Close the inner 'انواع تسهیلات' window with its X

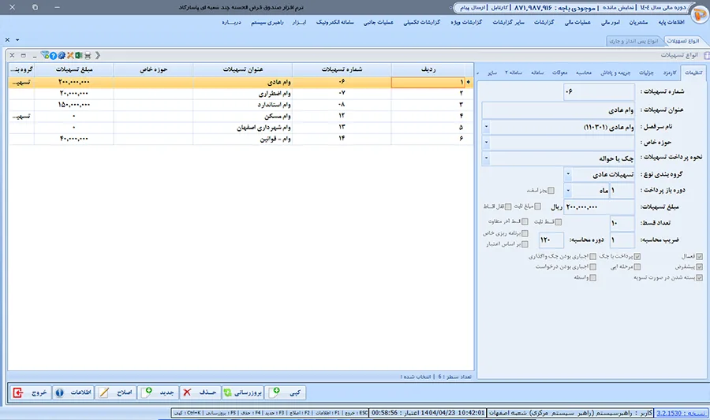click(12, 56)
